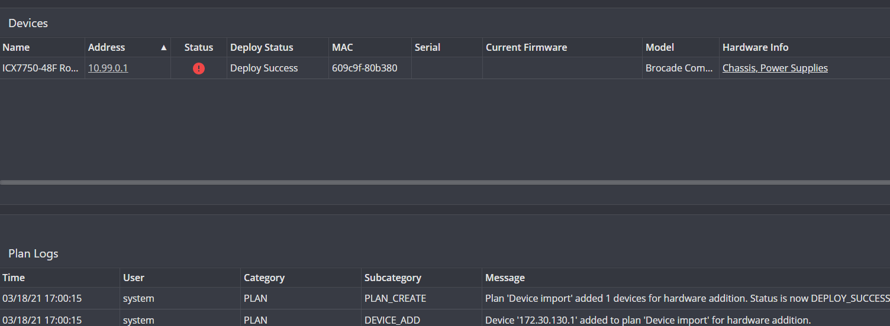The image size is (890, 326).
Task: Sort logs by the Category column header
Action: tap(264, 278)
